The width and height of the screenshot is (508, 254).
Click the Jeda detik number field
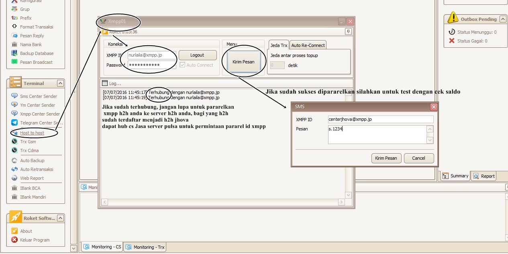coord(277,65)
